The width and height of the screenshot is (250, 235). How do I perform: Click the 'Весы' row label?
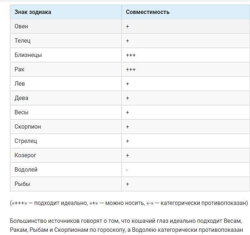(x=21, y=112)
